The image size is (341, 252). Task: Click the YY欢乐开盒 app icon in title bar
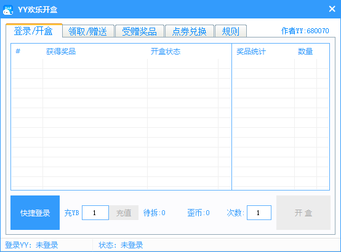click(x=8, y=10)
